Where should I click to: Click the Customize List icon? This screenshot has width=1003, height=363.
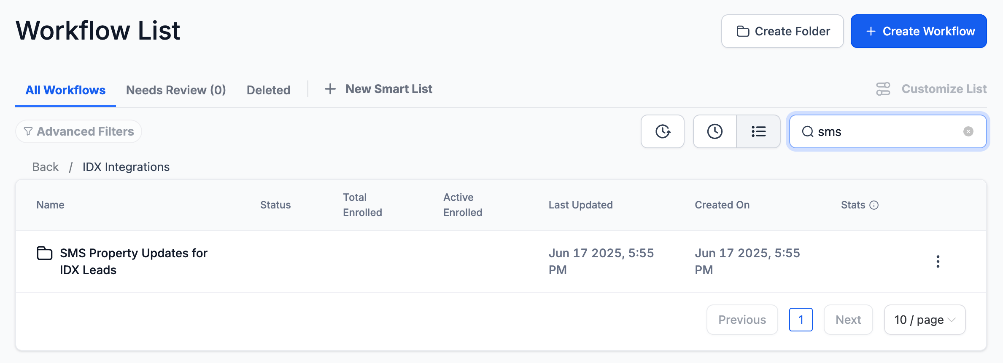pos(883,89)
